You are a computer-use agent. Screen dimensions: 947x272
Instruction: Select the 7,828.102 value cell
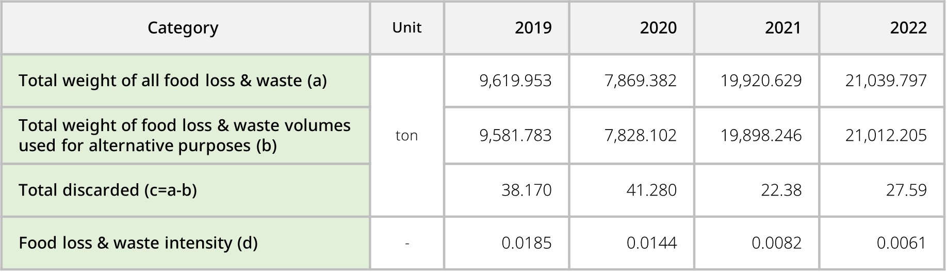640,136
